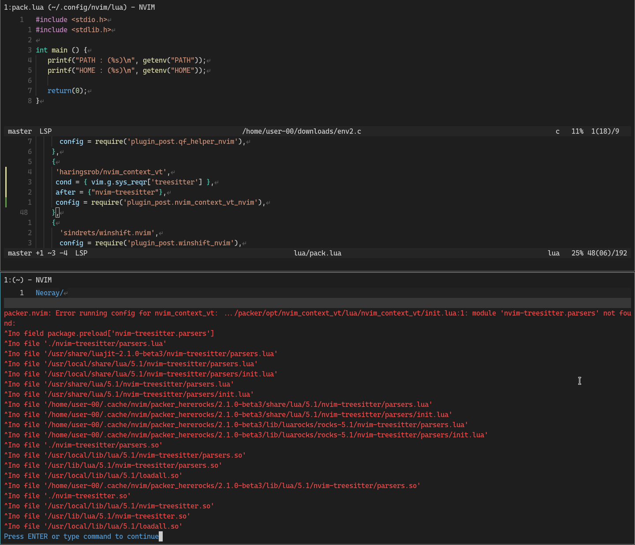Image resolution: width=635 pixels, height=545 pixels.
Task: Click 'LSP' indicator in env2.c status line
Action: (x=45, y=131)
